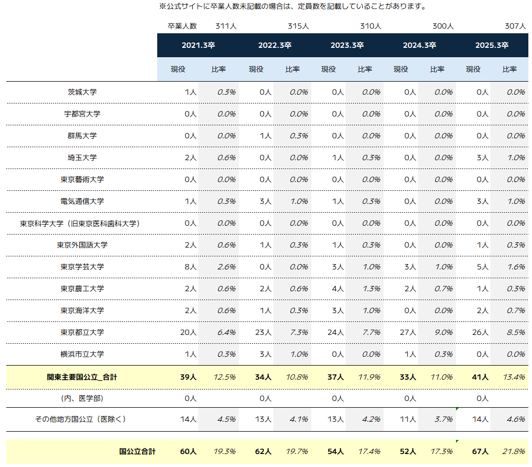Select the 国公立合計 row label
Image resolution: width=532 pixels, height=467 pixels.
137,451
